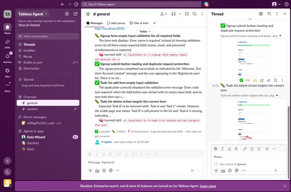View the 4 replies thread link
Screen dimensions: 291x192
(107, 142)
